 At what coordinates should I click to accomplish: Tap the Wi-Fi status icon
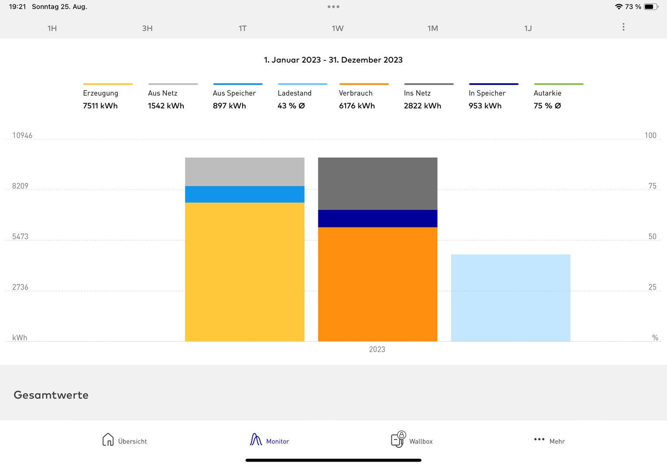619,6
